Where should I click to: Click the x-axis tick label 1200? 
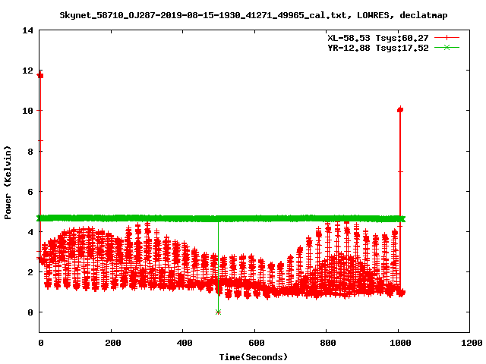[x=472, y=343]
